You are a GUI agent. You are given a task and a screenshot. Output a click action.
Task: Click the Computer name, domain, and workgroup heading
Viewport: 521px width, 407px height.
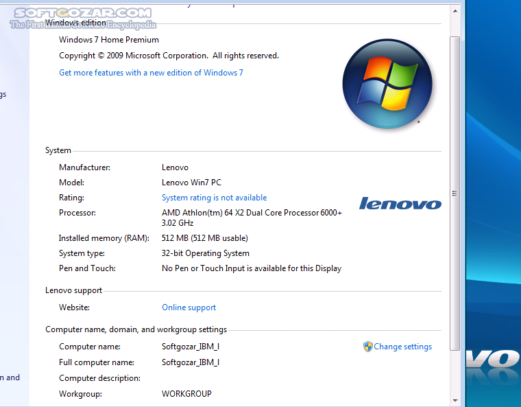click(136, 329)
